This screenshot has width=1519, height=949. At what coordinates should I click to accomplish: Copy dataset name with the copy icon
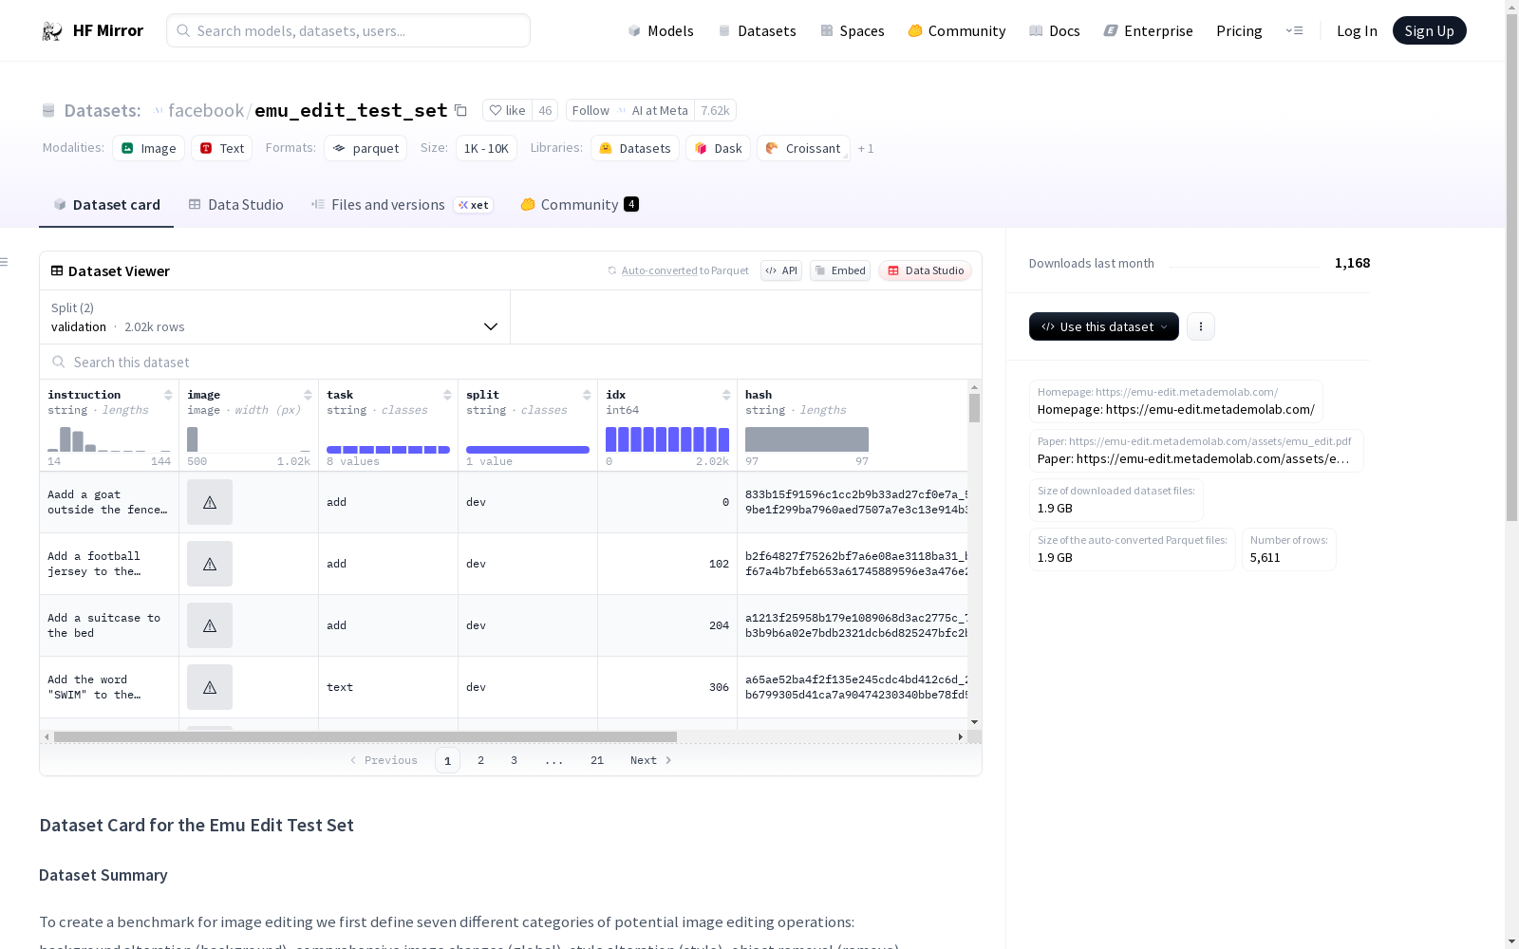pos(460,110)
